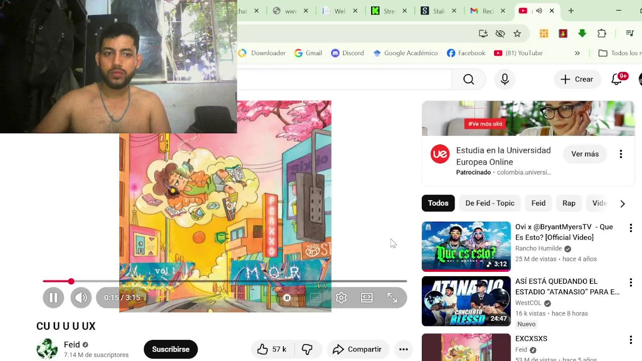Viewport: 642px width, 361px height.
Task: Open the EXCXSXS video title
Action: [531, 339]
